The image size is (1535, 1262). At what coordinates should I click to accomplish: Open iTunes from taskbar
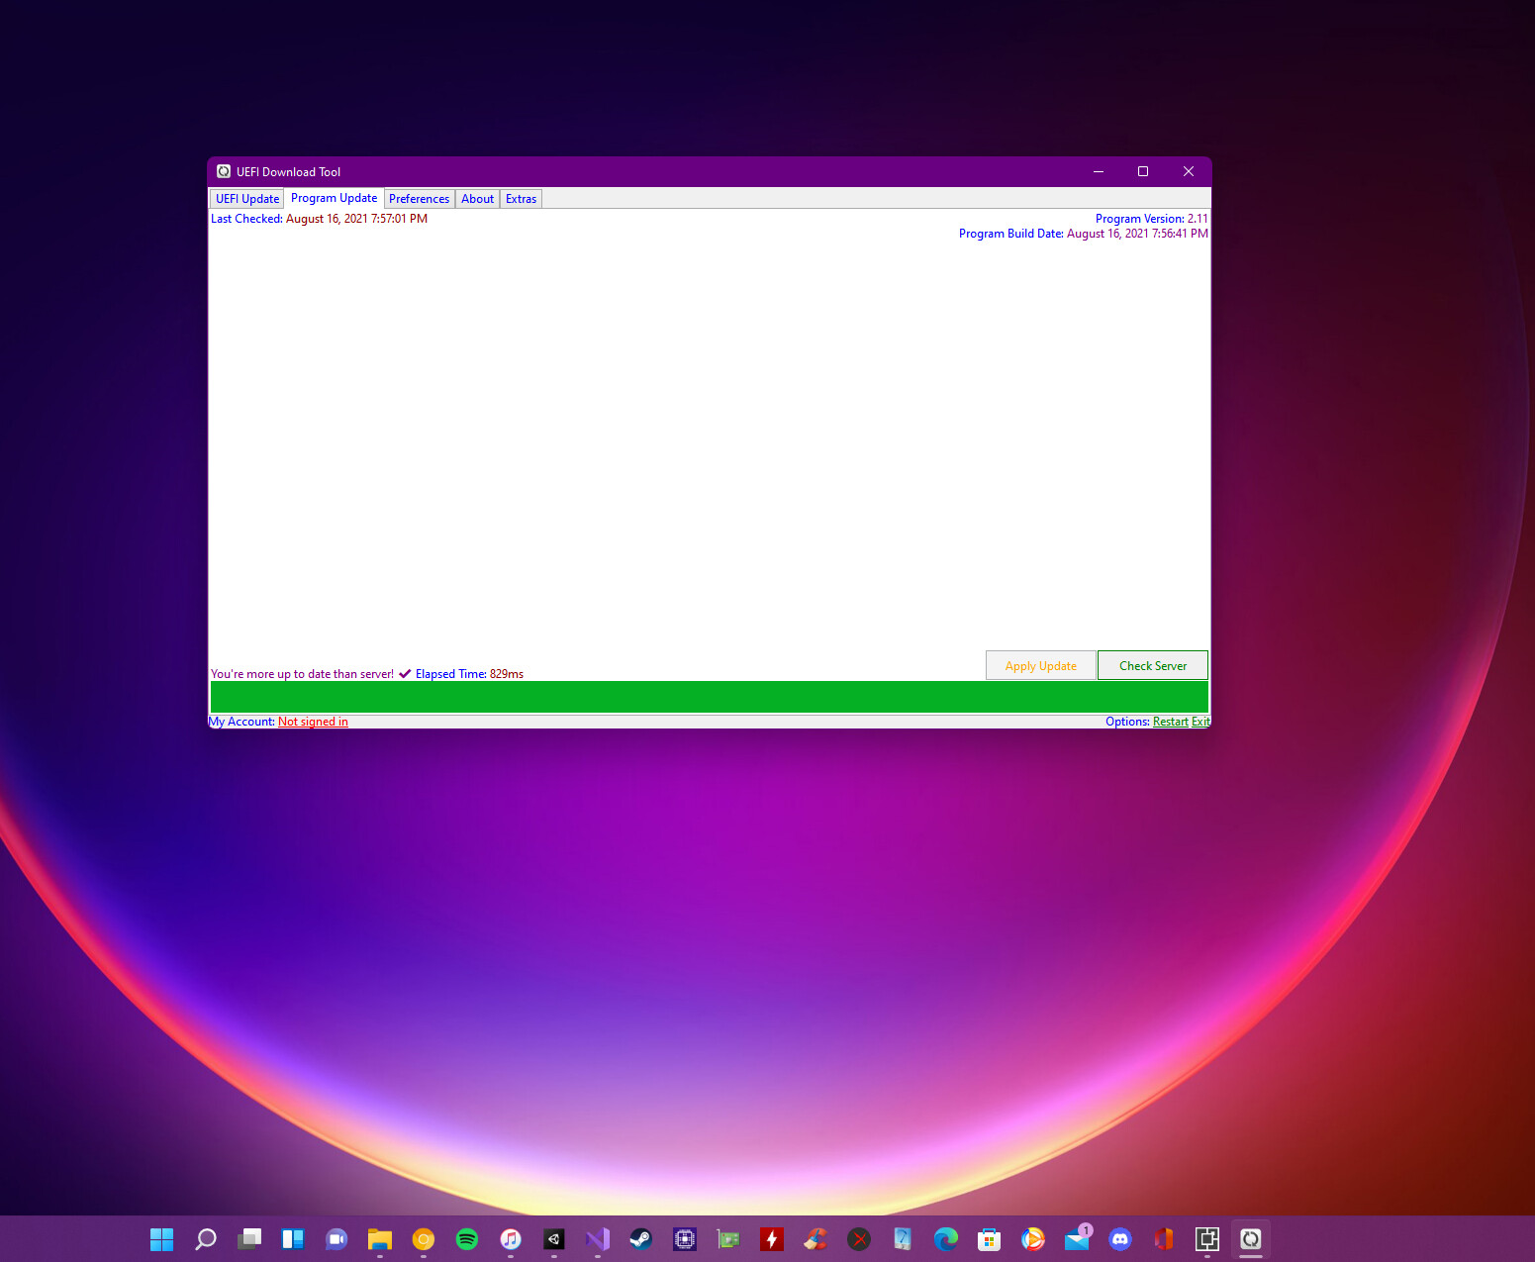click(x=511, y=1239)
